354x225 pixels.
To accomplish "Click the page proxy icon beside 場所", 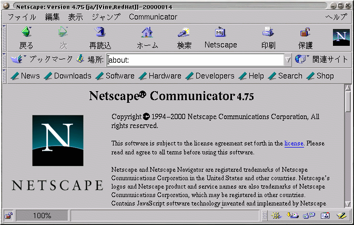I will coord(80,59).
